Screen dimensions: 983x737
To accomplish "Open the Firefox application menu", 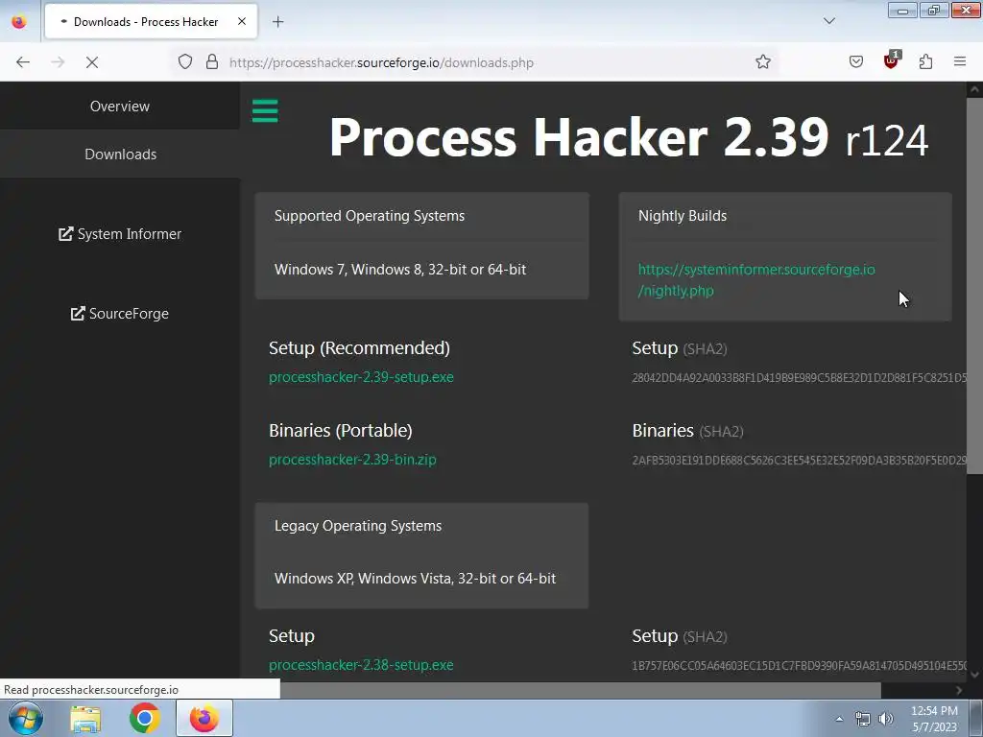I will pyautogui.click(x=960, y=62).
